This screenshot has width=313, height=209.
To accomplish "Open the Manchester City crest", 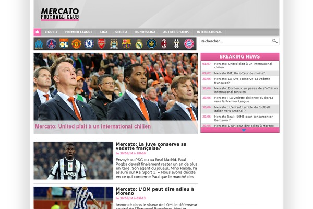I will pos(114,44).
